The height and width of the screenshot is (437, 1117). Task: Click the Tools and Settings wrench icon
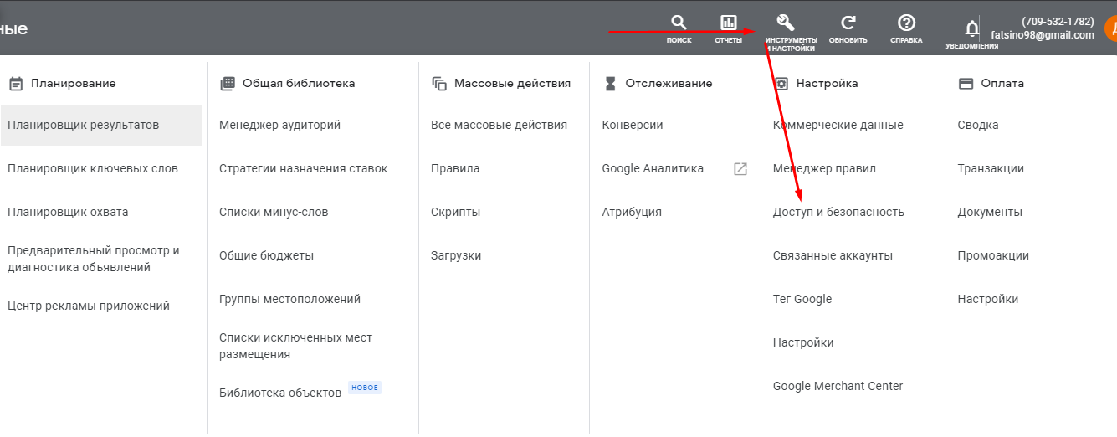[785, 23]
